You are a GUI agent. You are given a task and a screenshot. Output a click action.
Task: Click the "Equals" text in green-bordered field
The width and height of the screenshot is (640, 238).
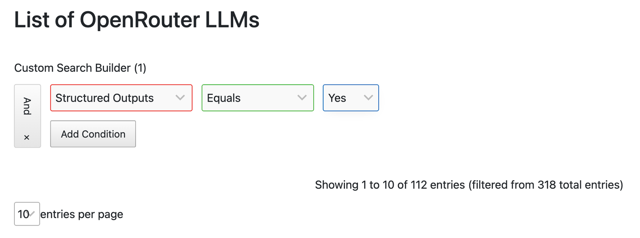[224, 98]
